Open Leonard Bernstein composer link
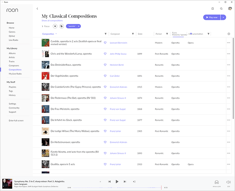This screenshot has height=191, width=235. point(119,43)
